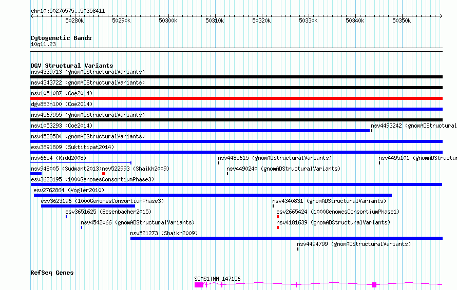Select the nsv4528584 gnomAD label
Viewport: 457px width, 290px height.
pyautogui.click(x=88, y=136)
